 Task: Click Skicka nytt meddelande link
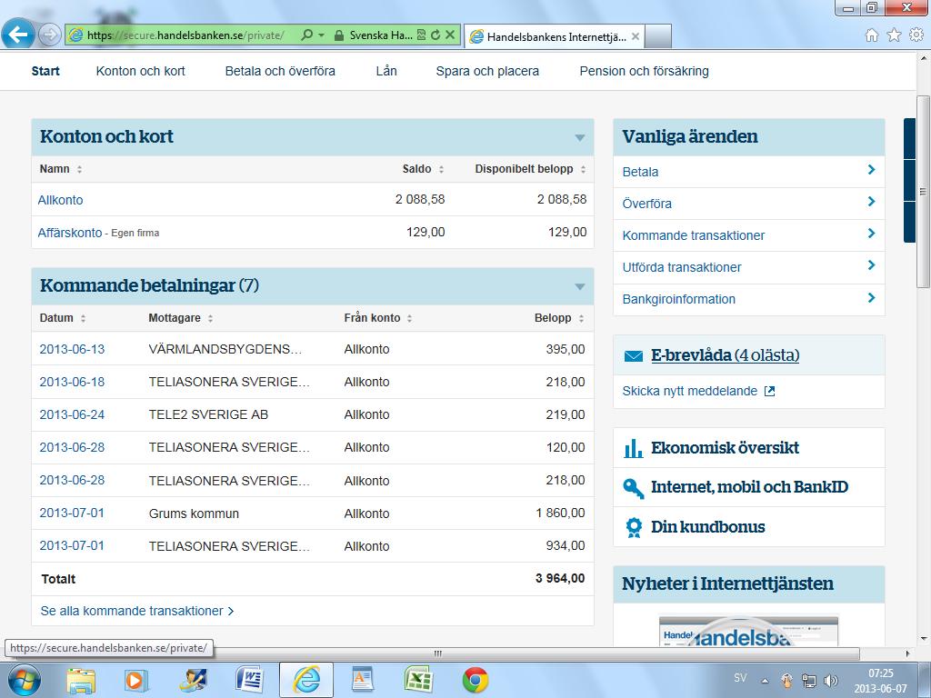690,391
